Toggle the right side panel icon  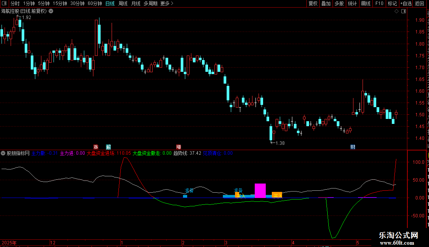coord(404,11)
